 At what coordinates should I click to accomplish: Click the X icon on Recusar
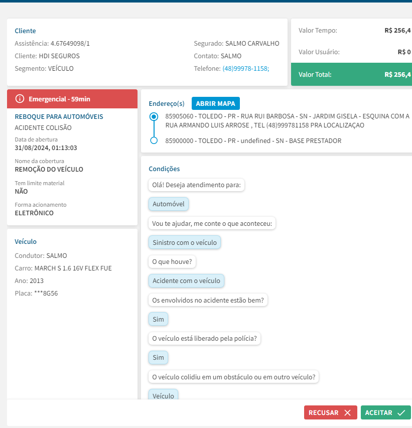347,412
